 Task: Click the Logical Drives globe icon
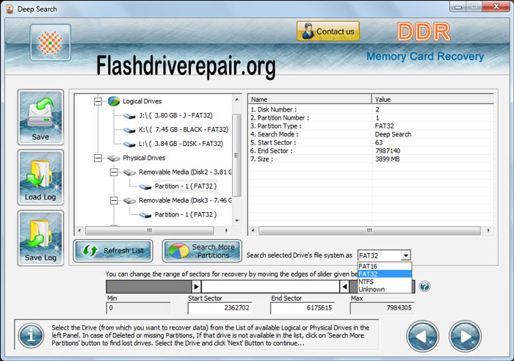click(113, 101)
